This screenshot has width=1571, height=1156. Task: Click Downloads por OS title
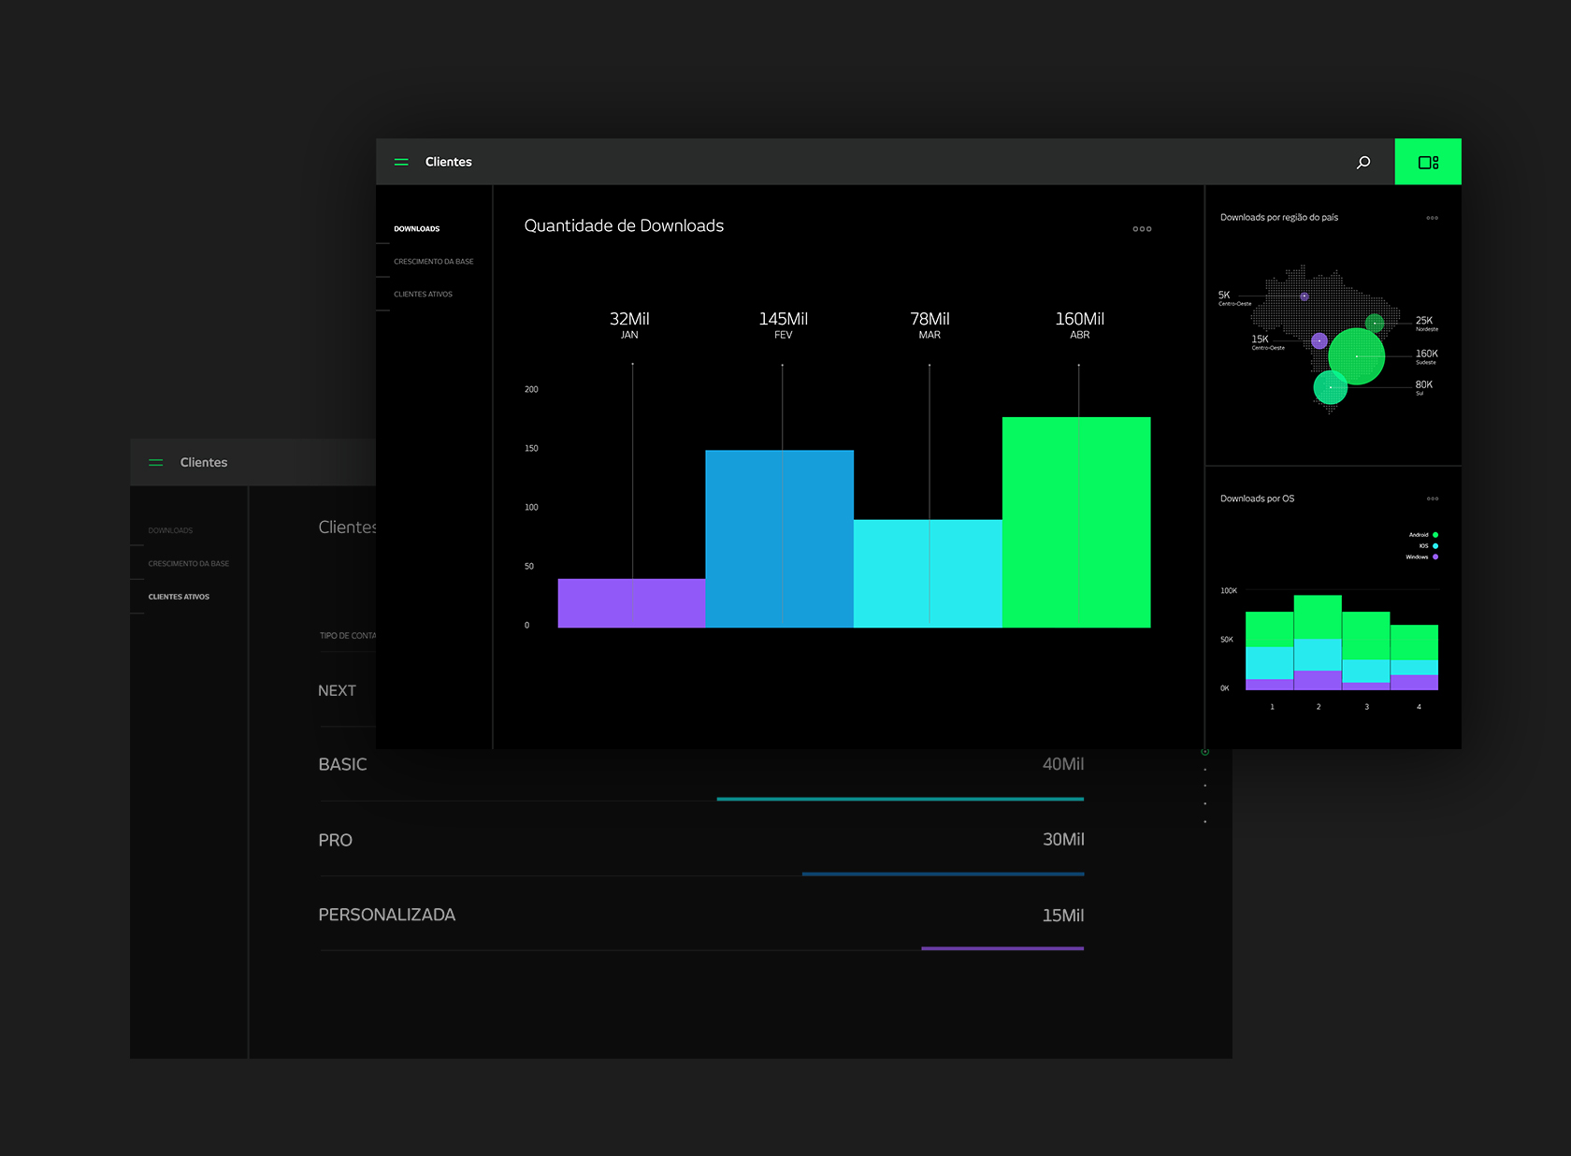[x=1257, y=499]
